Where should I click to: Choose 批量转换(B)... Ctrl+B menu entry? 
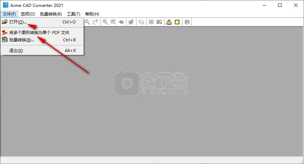tap(42, 40)
